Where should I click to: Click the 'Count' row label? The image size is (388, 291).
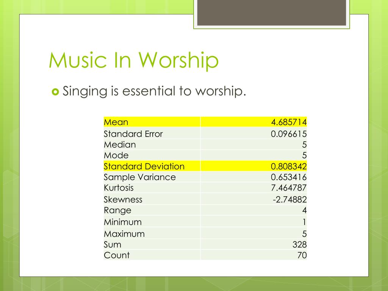[117, 255]
